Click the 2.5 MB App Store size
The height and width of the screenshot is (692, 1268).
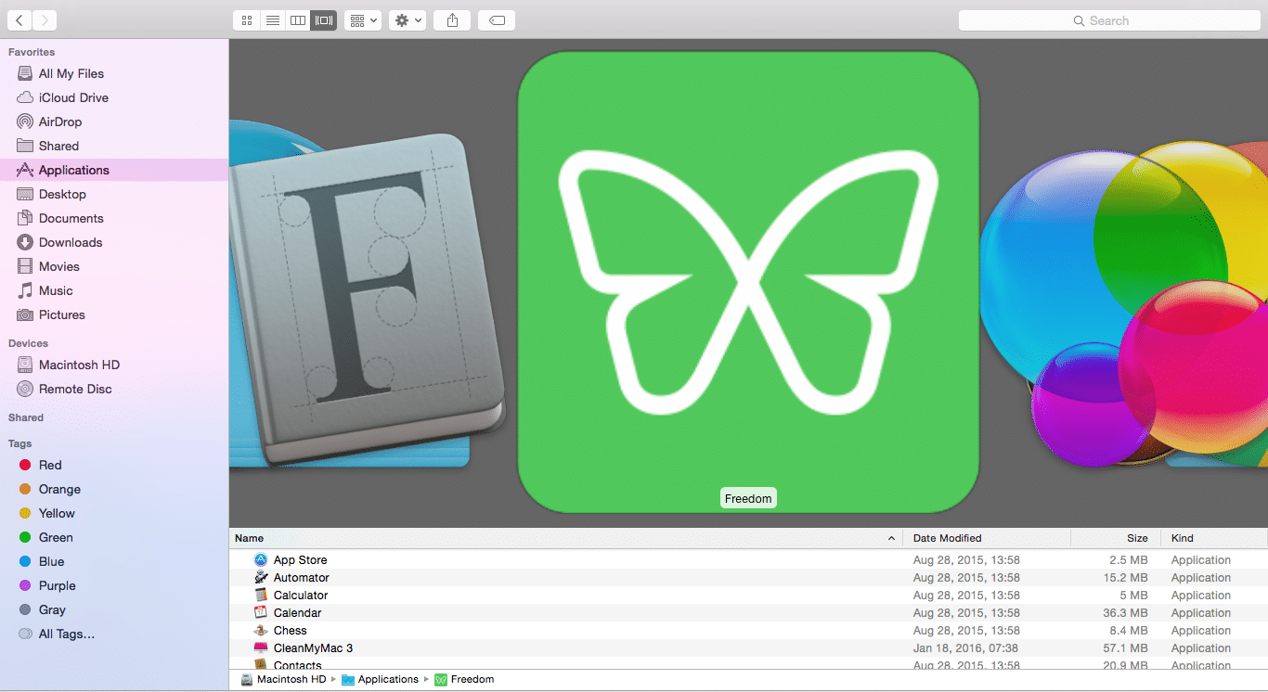tap(1129, 560)
